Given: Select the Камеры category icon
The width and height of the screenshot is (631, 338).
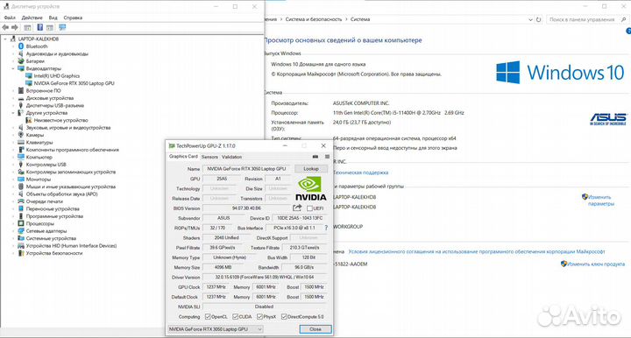Looking at the screenshot, I should click(x=21, y=135).
